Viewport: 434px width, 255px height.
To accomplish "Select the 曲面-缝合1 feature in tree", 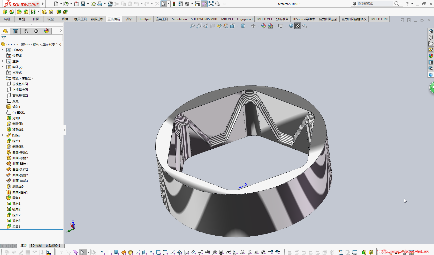I will (x=20, y=192).
